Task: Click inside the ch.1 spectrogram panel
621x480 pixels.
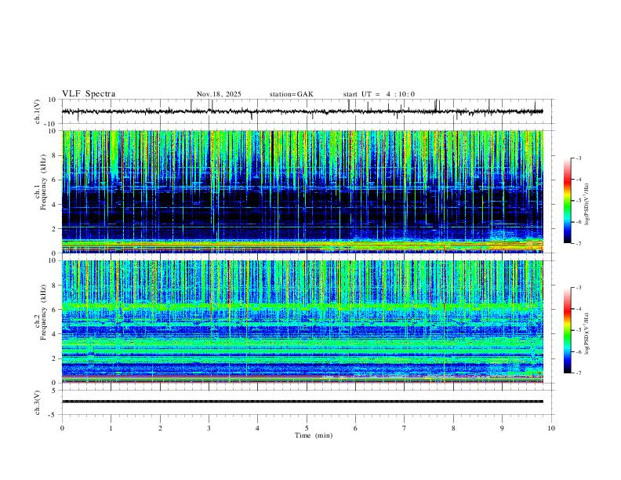Action: [303, 191]
